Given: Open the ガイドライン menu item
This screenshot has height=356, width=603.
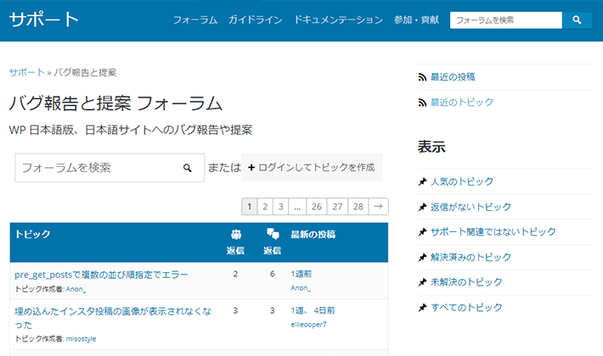Looking at the screenshot, I should [255, 19].
